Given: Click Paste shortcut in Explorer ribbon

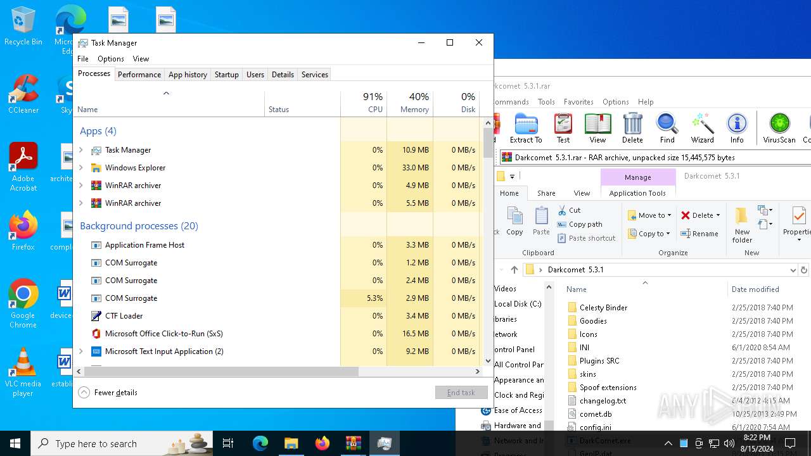Looking at the screenshot, I should (587, 238).
